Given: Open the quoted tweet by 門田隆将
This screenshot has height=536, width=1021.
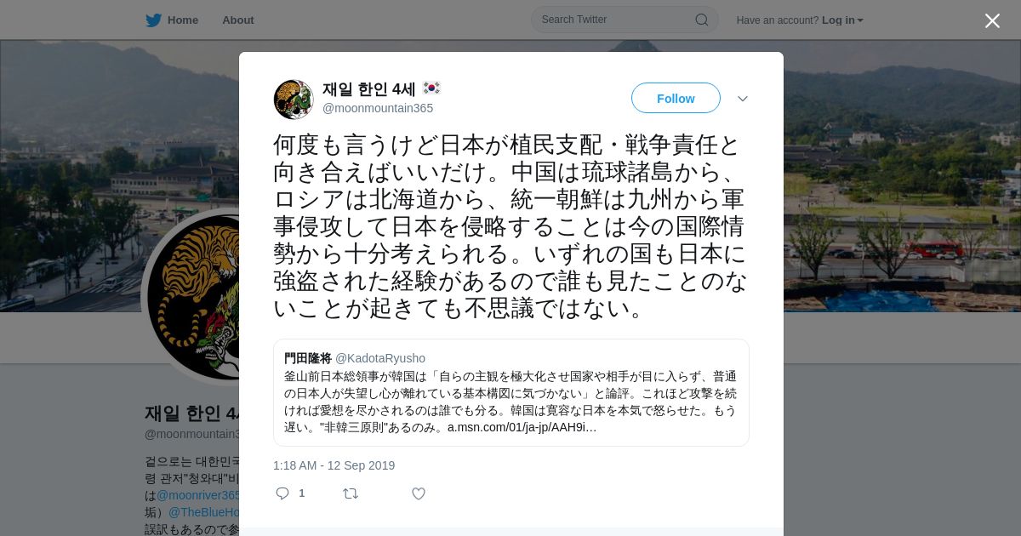Looking at the screenshot, I should (x=510, y=392).
